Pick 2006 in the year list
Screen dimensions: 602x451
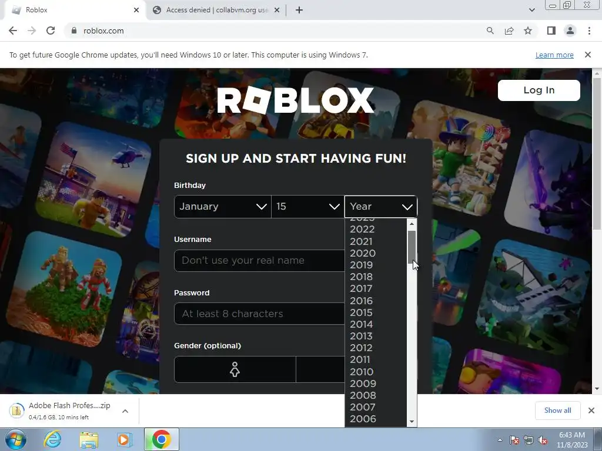pyautogui.click(x=363, y=419)
